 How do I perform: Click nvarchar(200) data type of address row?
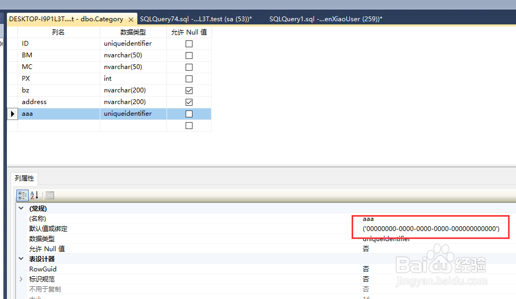(133, 102)
